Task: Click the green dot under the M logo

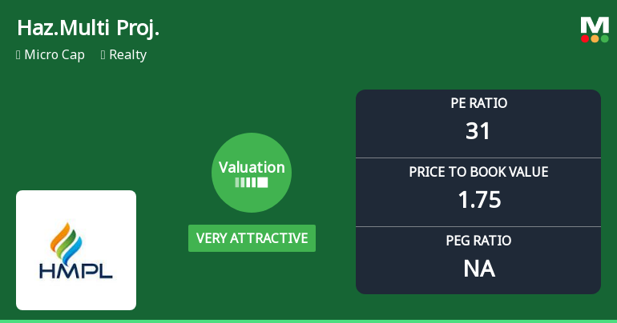Action: pyautogui.click(x=604, y=38)
